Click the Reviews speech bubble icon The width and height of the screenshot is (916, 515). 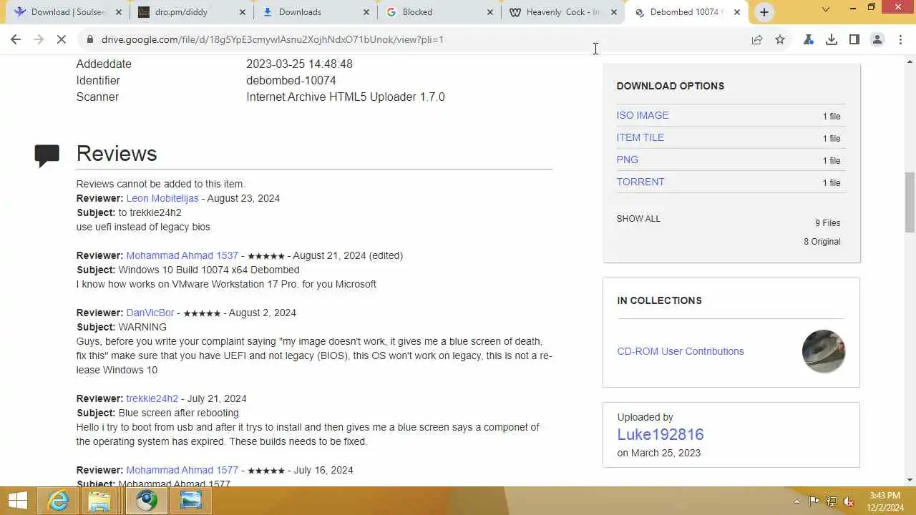coord(47,155)
